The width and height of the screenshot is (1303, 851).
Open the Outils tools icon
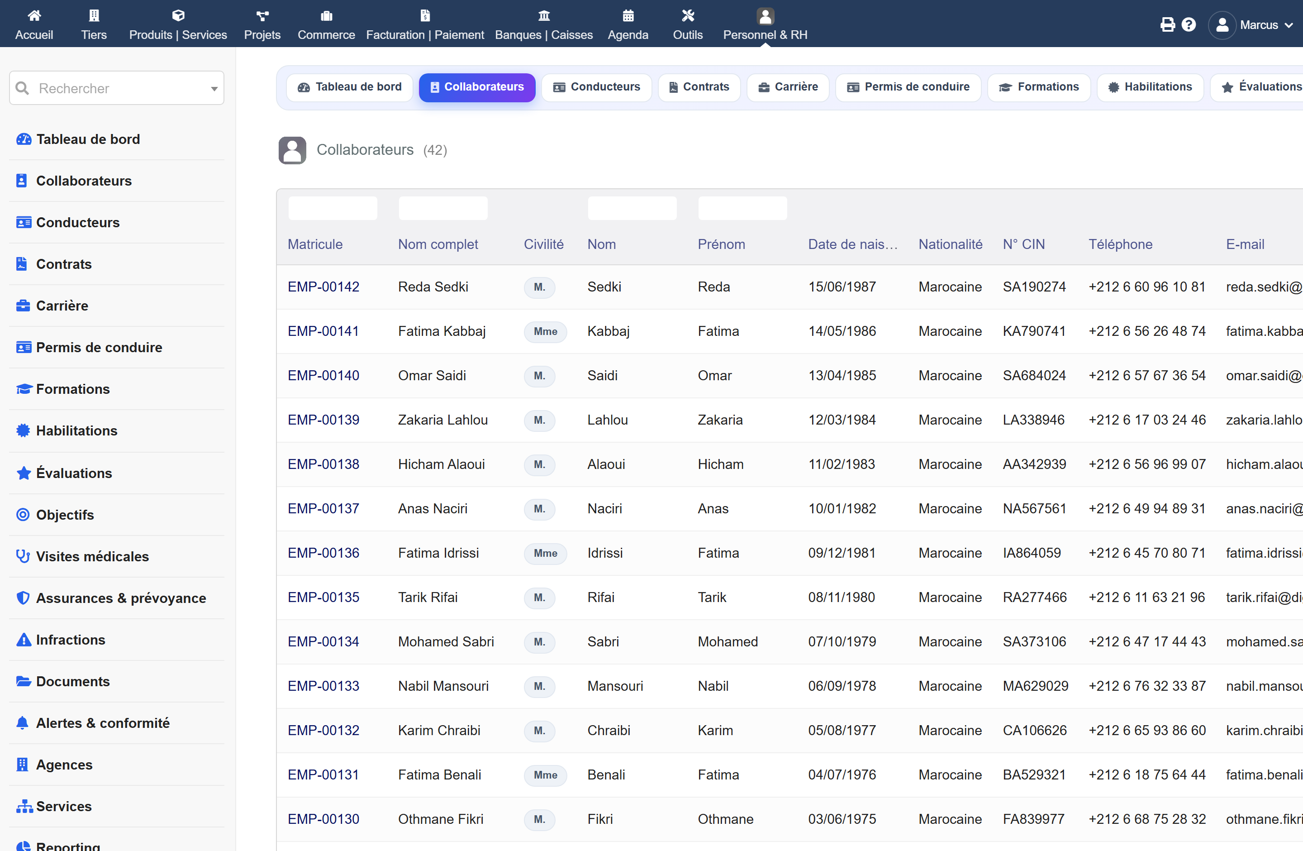(688, 15)
